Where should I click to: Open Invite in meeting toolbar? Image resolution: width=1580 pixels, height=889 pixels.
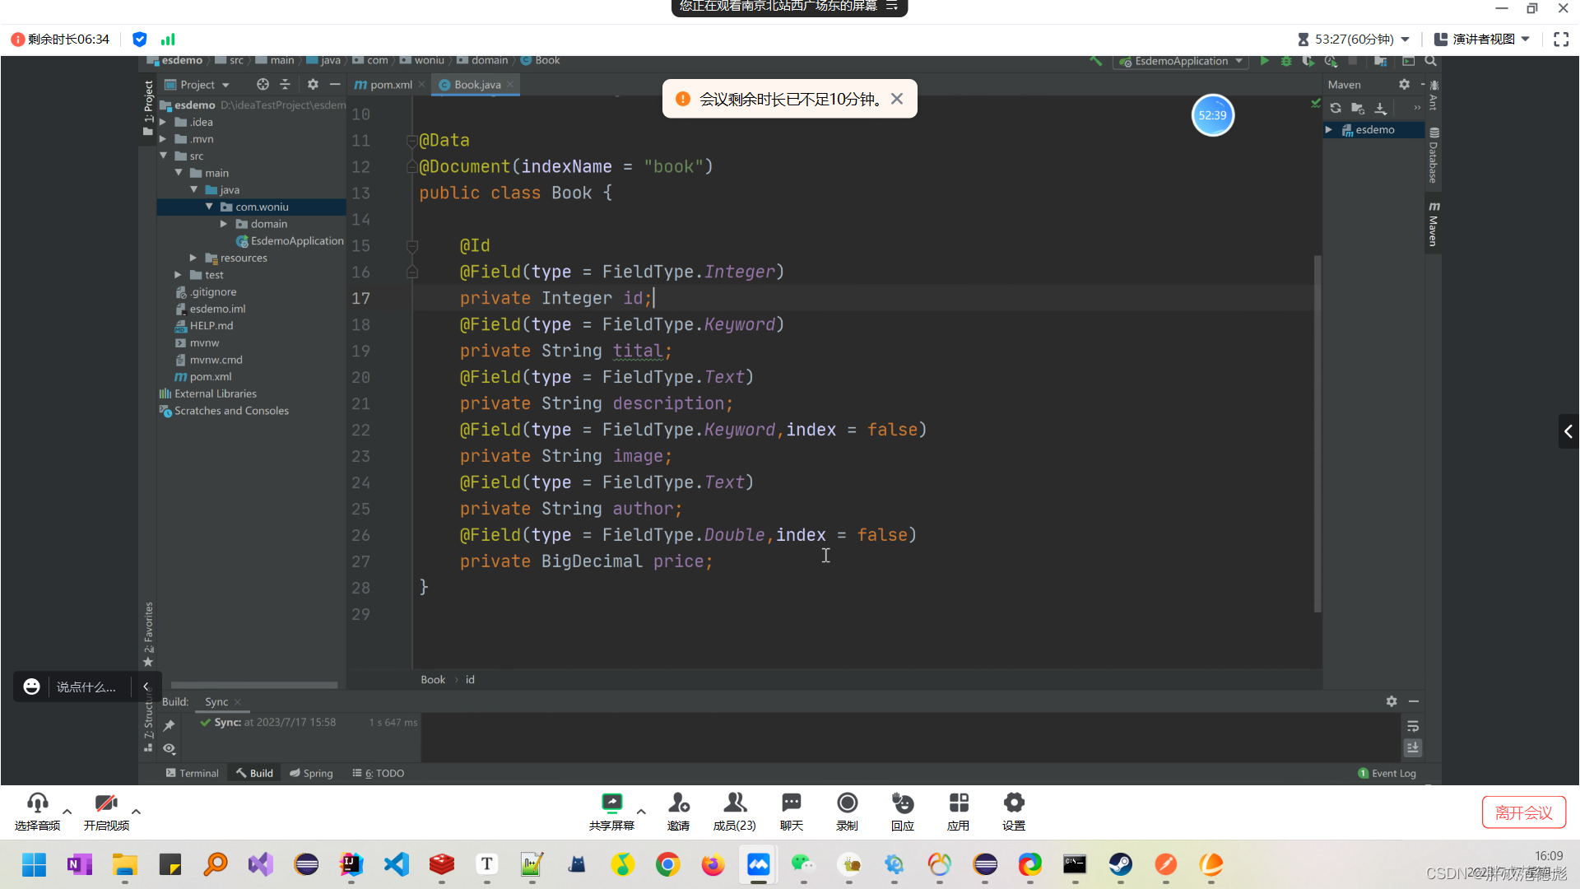[x=679, y=812]
